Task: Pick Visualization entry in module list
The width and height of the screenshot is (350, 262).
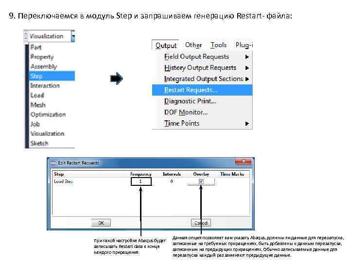Action: 47,134
